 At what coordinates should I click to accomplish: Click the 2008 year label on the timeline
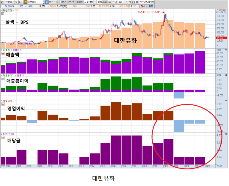[x=29, y=166]
